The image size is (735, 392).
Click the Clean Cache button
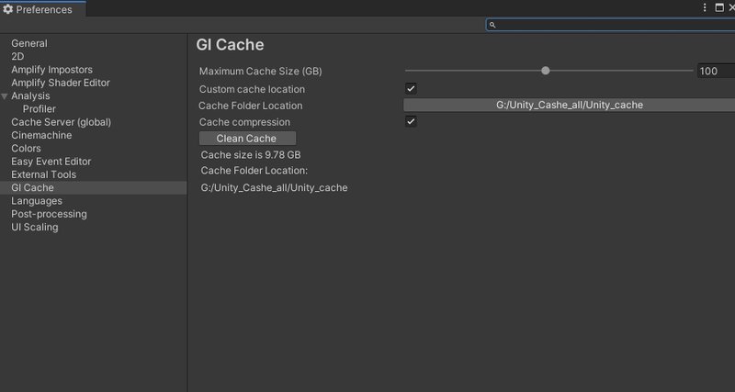coord(247,138)
